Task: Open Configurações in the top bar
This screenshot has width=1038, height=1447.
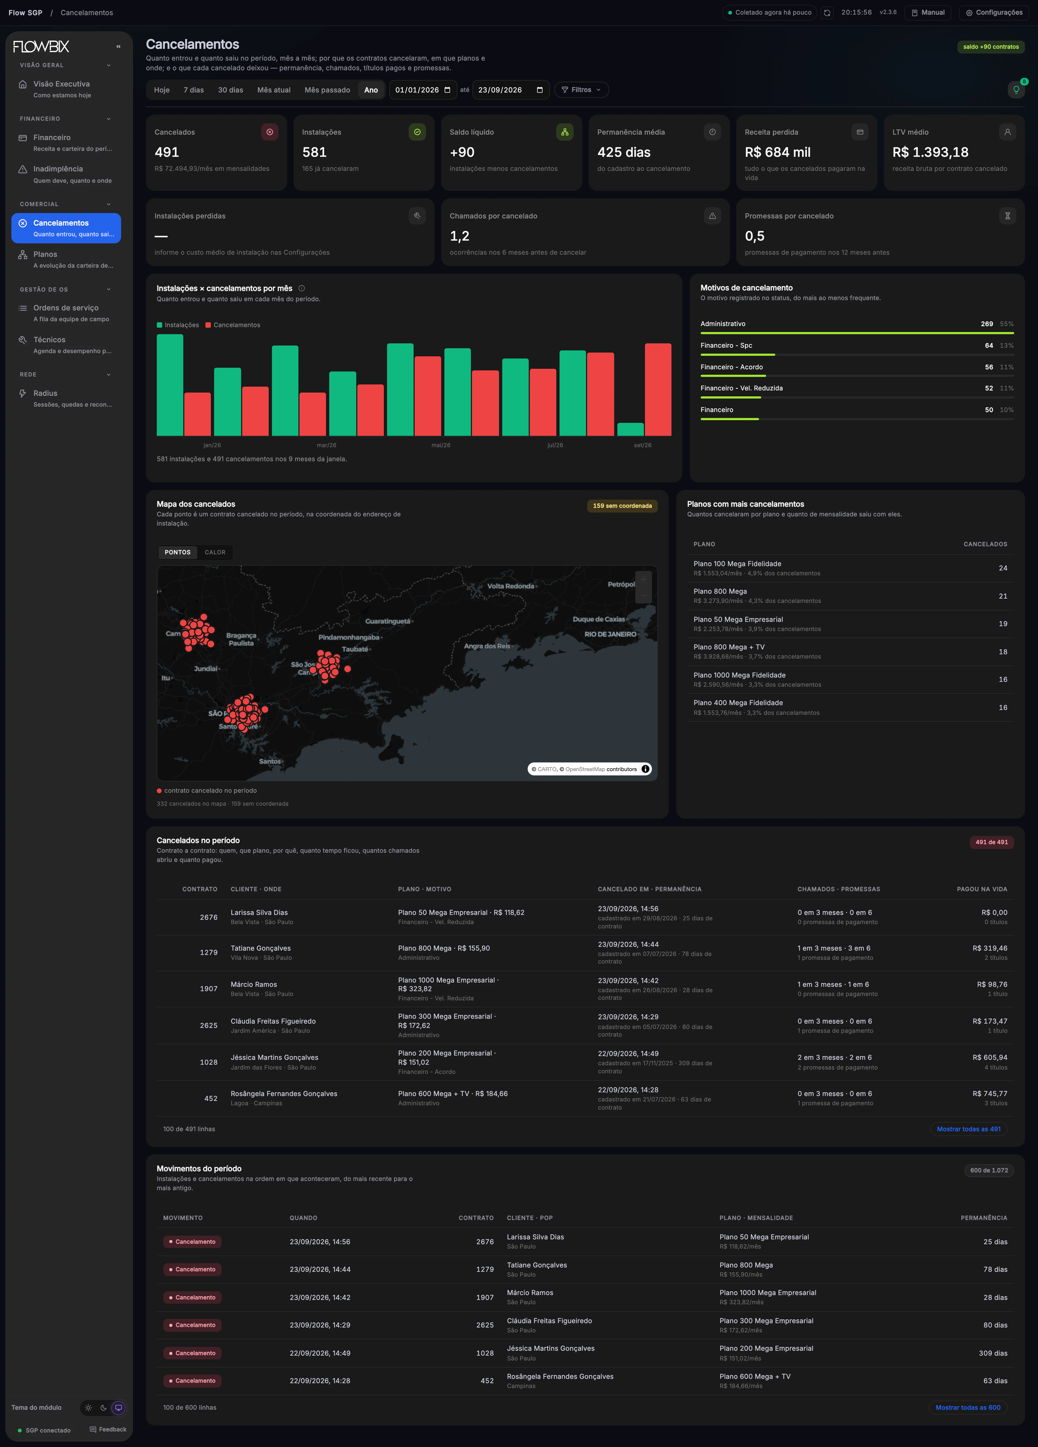Action: click(x=994, y=13)
